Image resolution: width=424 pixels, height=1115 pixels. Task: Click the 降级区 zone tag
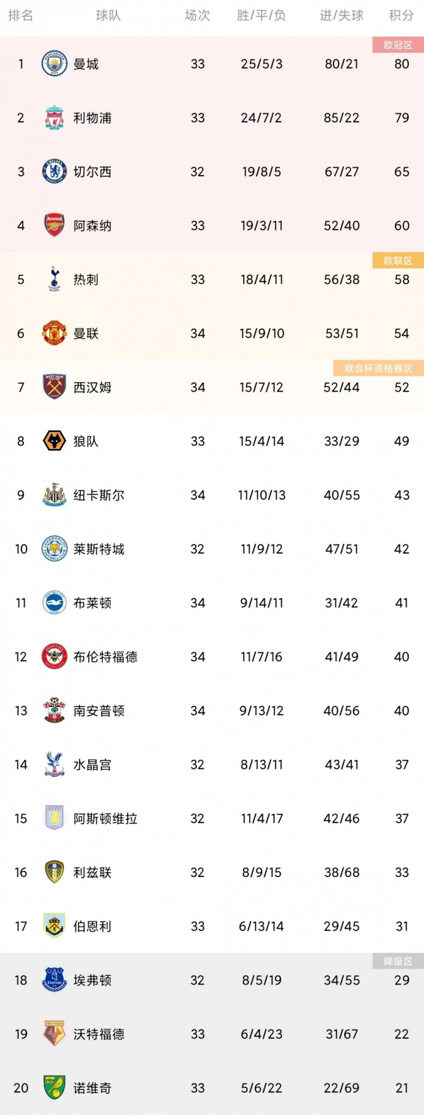tap(398, 961)
